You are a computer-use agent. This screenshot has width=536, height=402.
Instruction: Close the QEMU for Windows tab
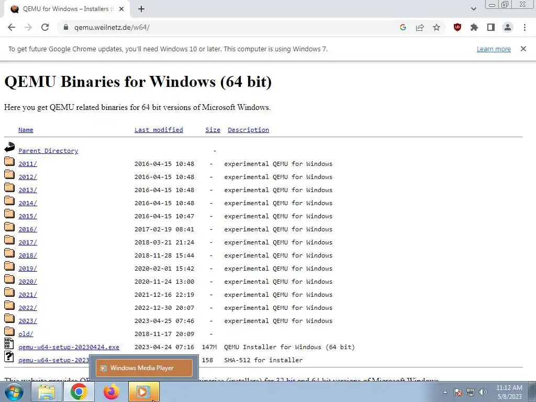pyautogui.click(x=121, y=9)
